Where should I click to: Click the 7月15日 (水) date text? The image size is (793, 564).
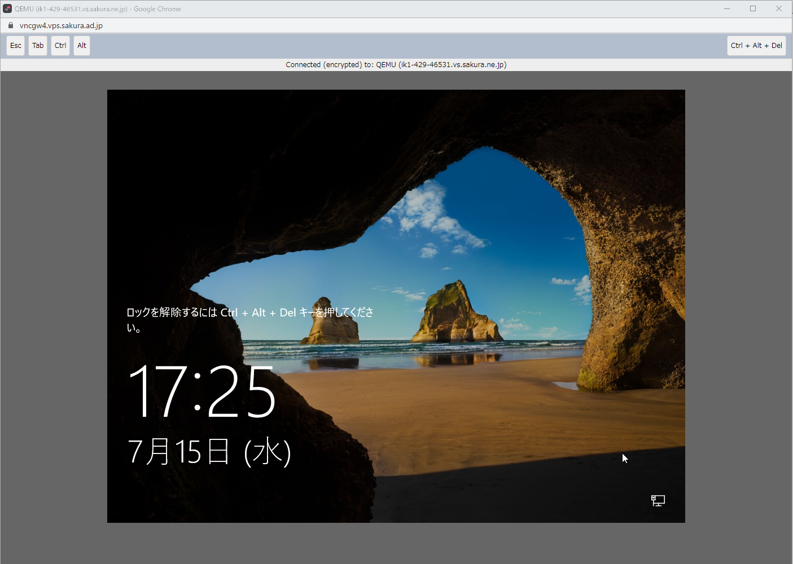(209, 452)
